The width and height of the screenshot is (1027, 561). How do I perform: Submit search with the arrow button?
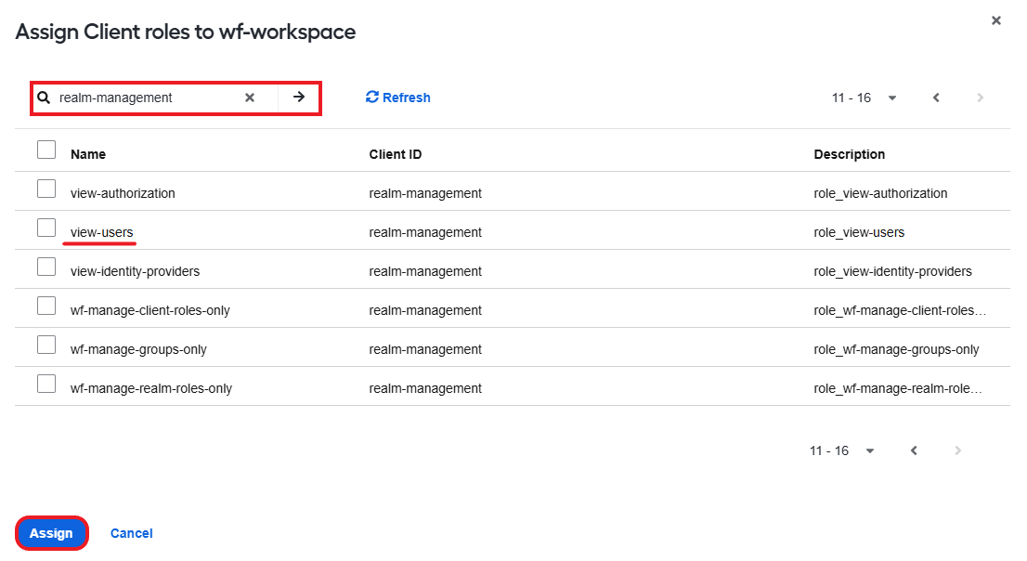(x=299, y=97)
